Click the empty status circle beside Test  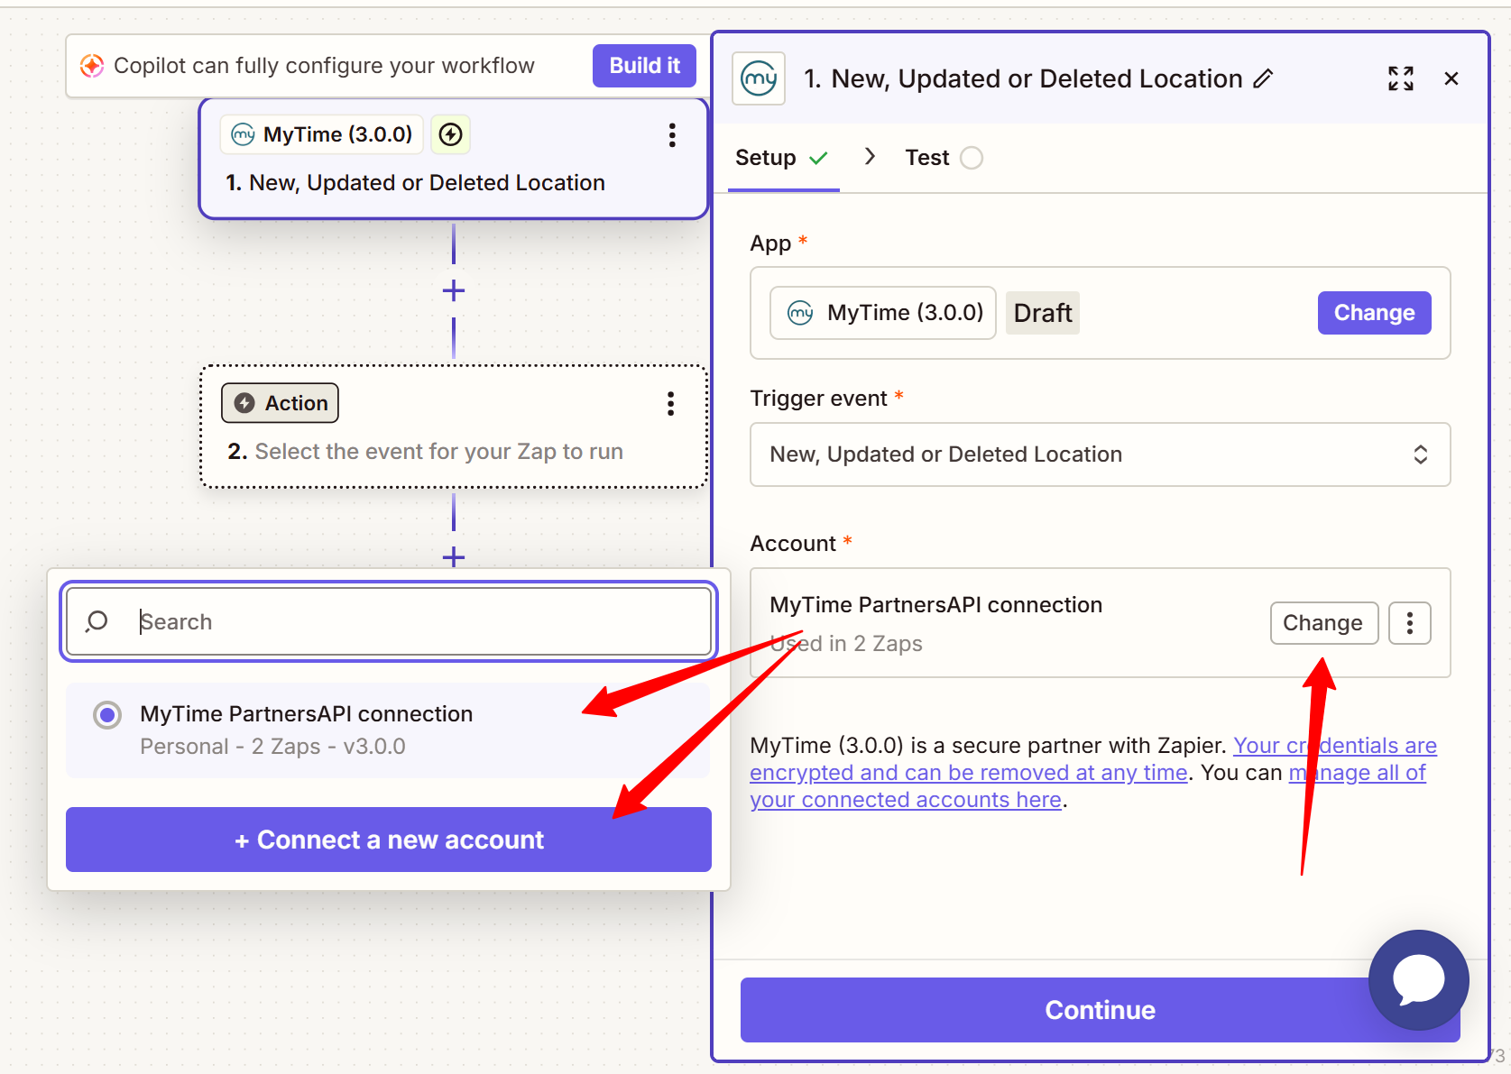(972, 159)
